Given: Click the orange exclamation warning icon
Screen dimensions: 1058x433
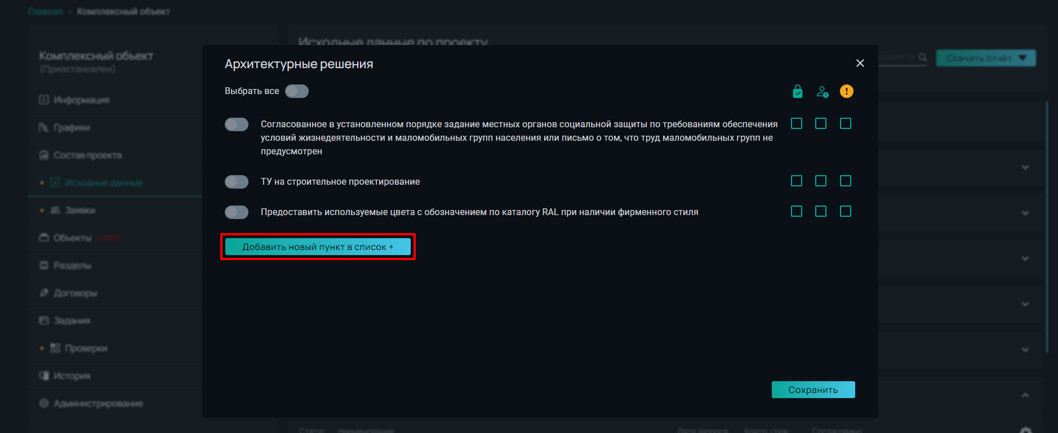Looking at the screenshot, I should click(x=846, y=91).
